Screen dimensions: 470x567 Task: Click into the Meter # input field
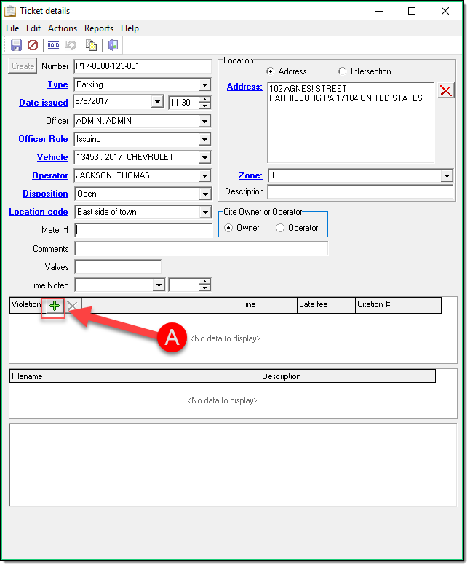pyautogui.click(x=143, y=230)
